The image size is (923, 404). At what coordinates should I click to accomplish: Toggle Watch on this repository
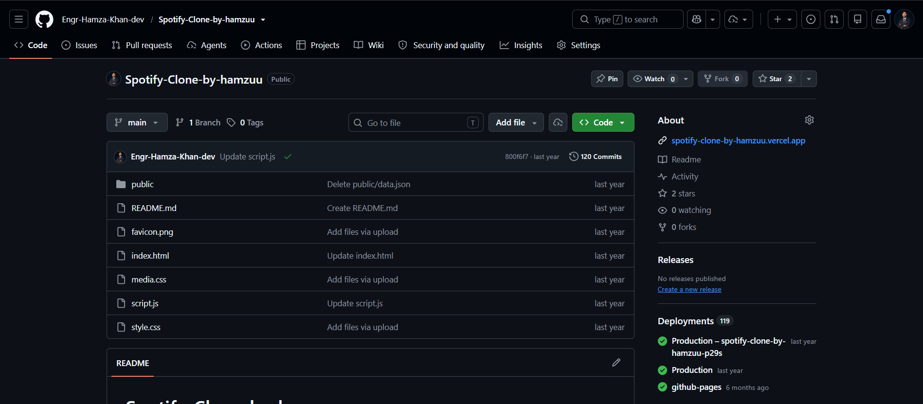coord(653,79)
